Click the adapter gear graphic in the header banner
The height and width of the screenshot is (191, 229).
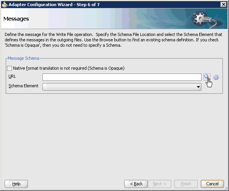205,19
